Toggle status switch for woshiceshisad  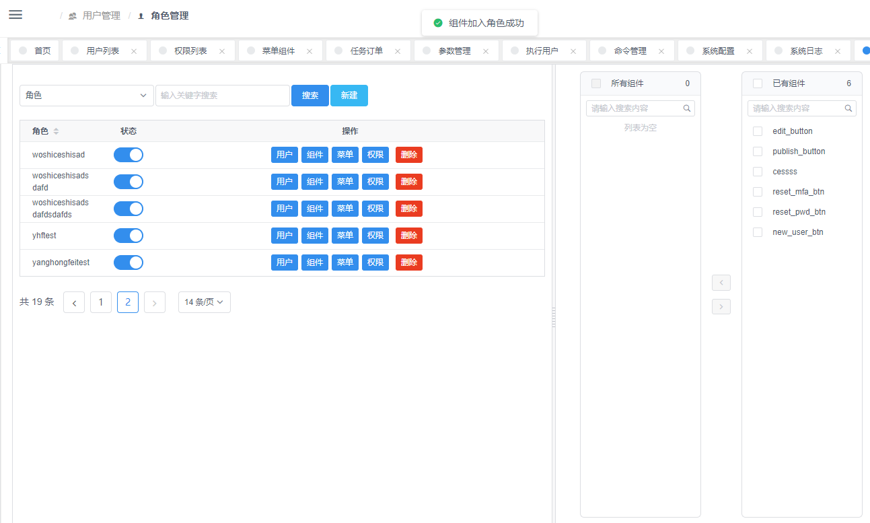(129, 155)
